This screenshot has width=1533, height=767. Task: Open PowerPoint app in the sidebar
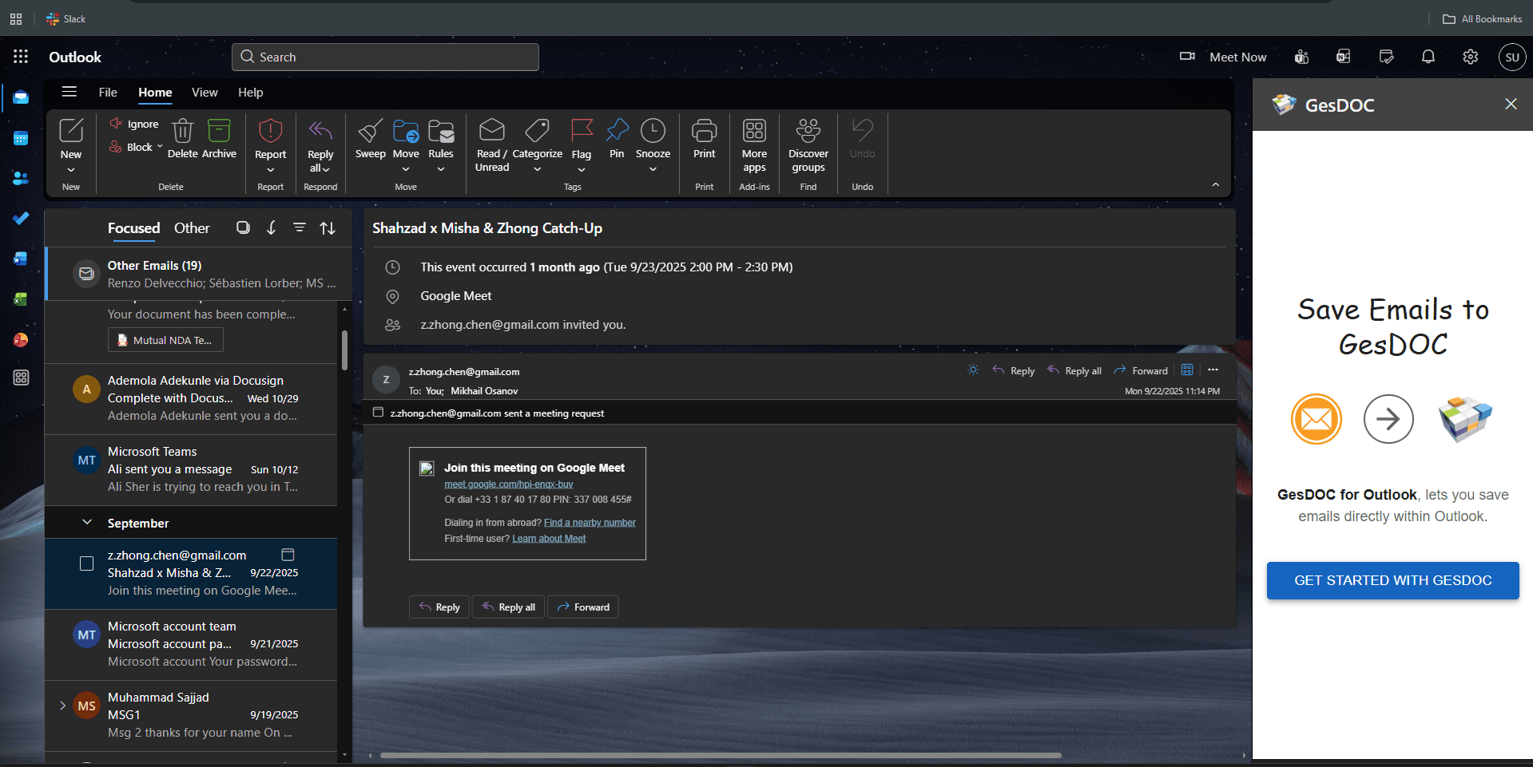[21, 339]
